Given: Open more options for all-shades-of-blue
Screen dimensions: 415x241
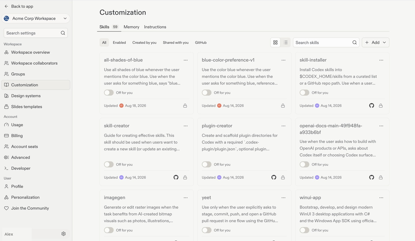Looking at the screenshot, I should 186,60.
